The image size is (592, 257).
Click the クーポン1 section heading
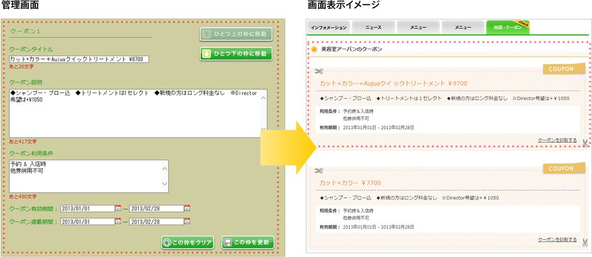pos(25,31)
